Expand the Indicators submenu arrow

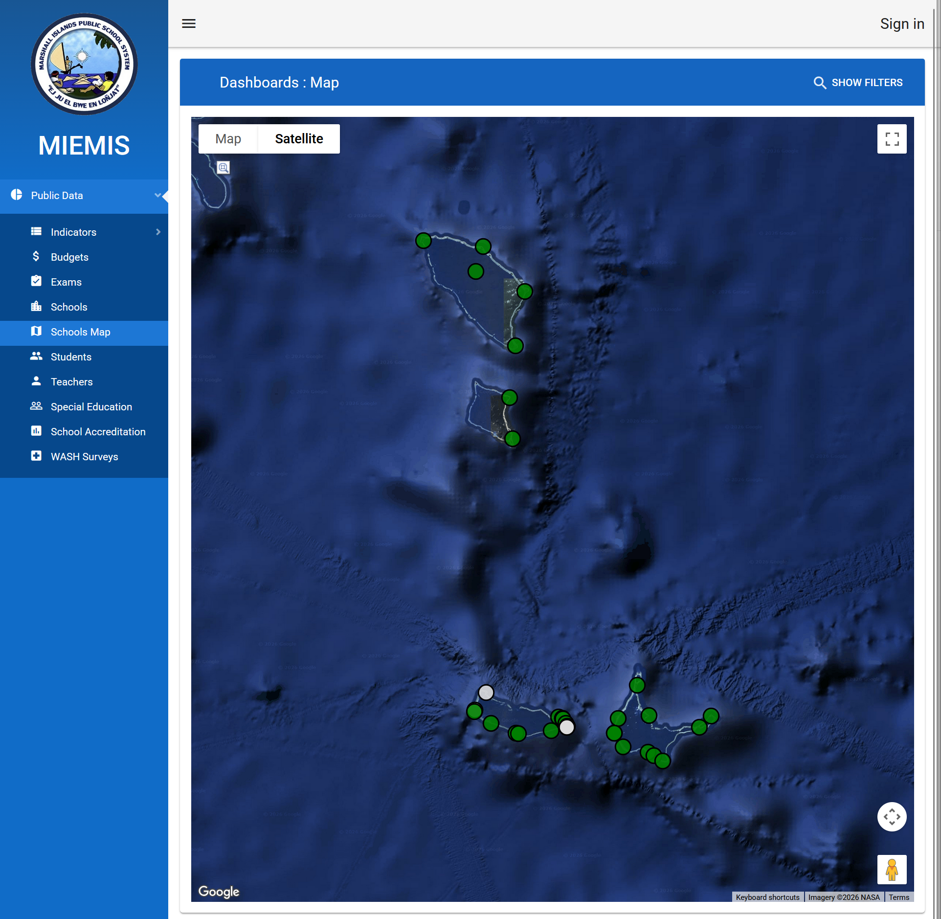coord(158,232)
